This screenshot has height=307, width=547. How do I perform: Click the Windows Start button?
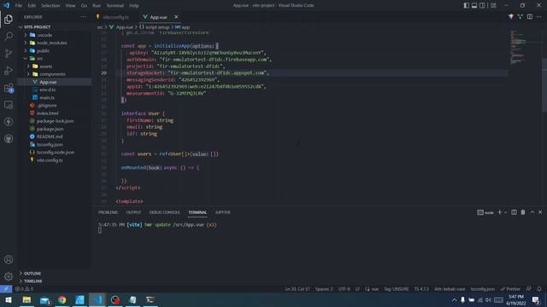pos(9,299)
